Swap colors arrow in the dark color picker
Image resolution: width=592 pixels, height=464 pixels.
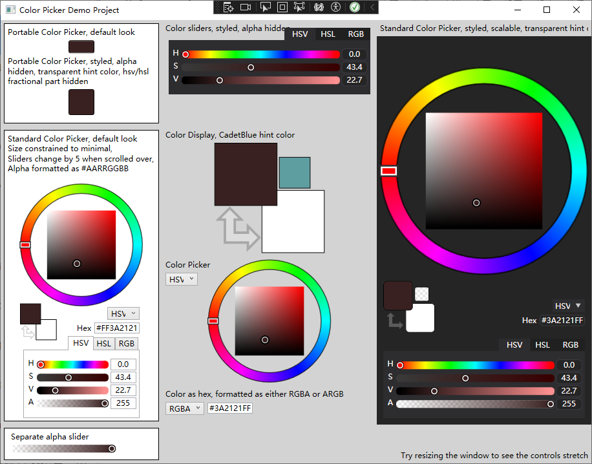point(395,321)
